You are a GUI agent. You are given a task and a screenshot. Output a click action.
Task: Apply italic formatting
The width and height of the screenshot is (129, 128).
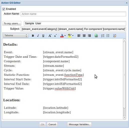click(x=38, y=36)
